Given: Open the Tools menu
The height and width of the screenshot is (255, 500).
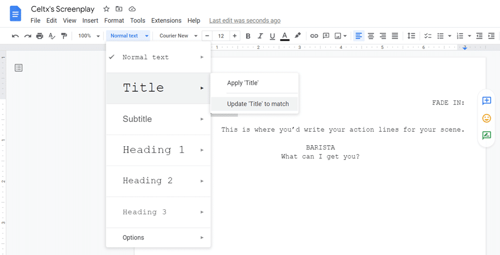Looking at the screenshot, I should (138, 20).
